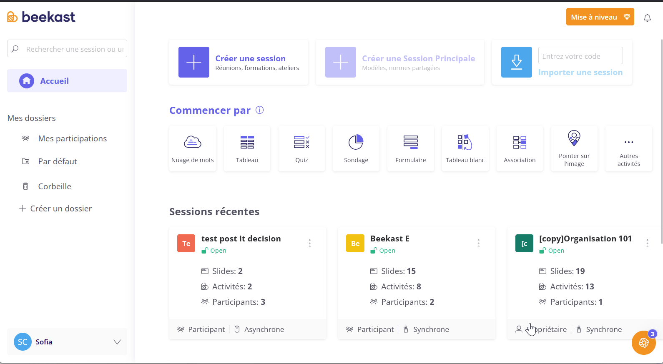Image resolution: width=663 pixels, height=364 pixels.
Task: Start a Tableau blanc activity
Action: [465, 149]
